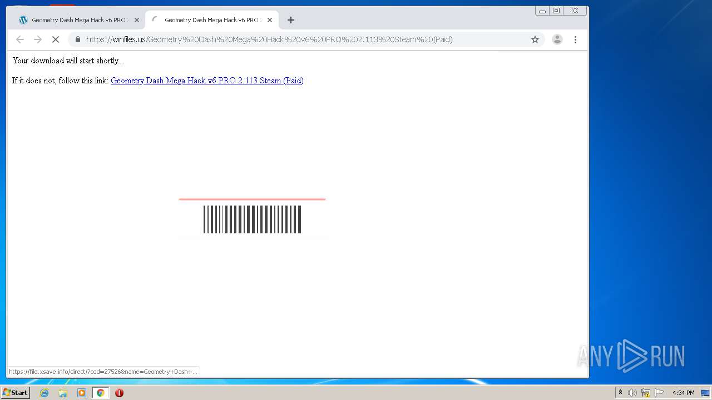
Task: Bookmark this page with star icon
Action: click(535, 39)
